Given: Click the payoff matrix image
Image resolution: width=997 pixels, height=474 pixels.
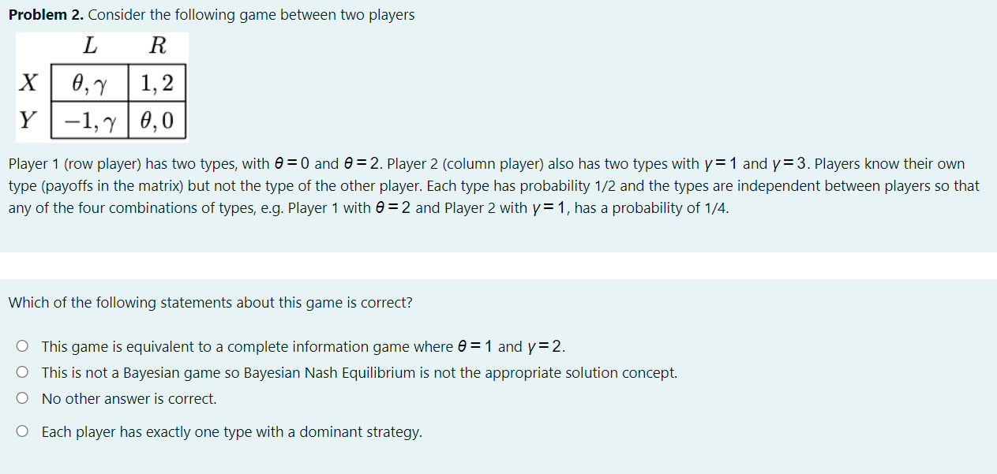Looking at the screenshot, I should (x=103, y=87).
